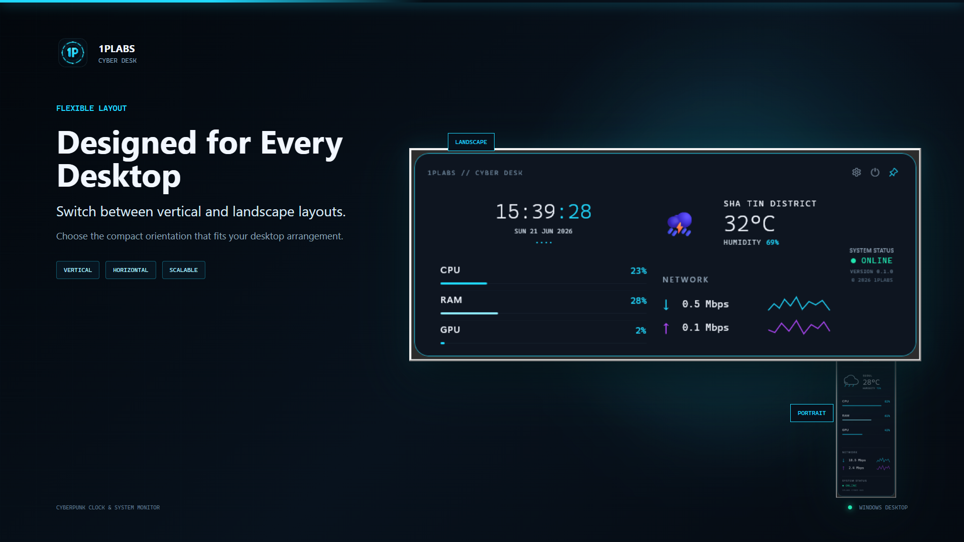Click the 1P logo icon

point(73,53)
